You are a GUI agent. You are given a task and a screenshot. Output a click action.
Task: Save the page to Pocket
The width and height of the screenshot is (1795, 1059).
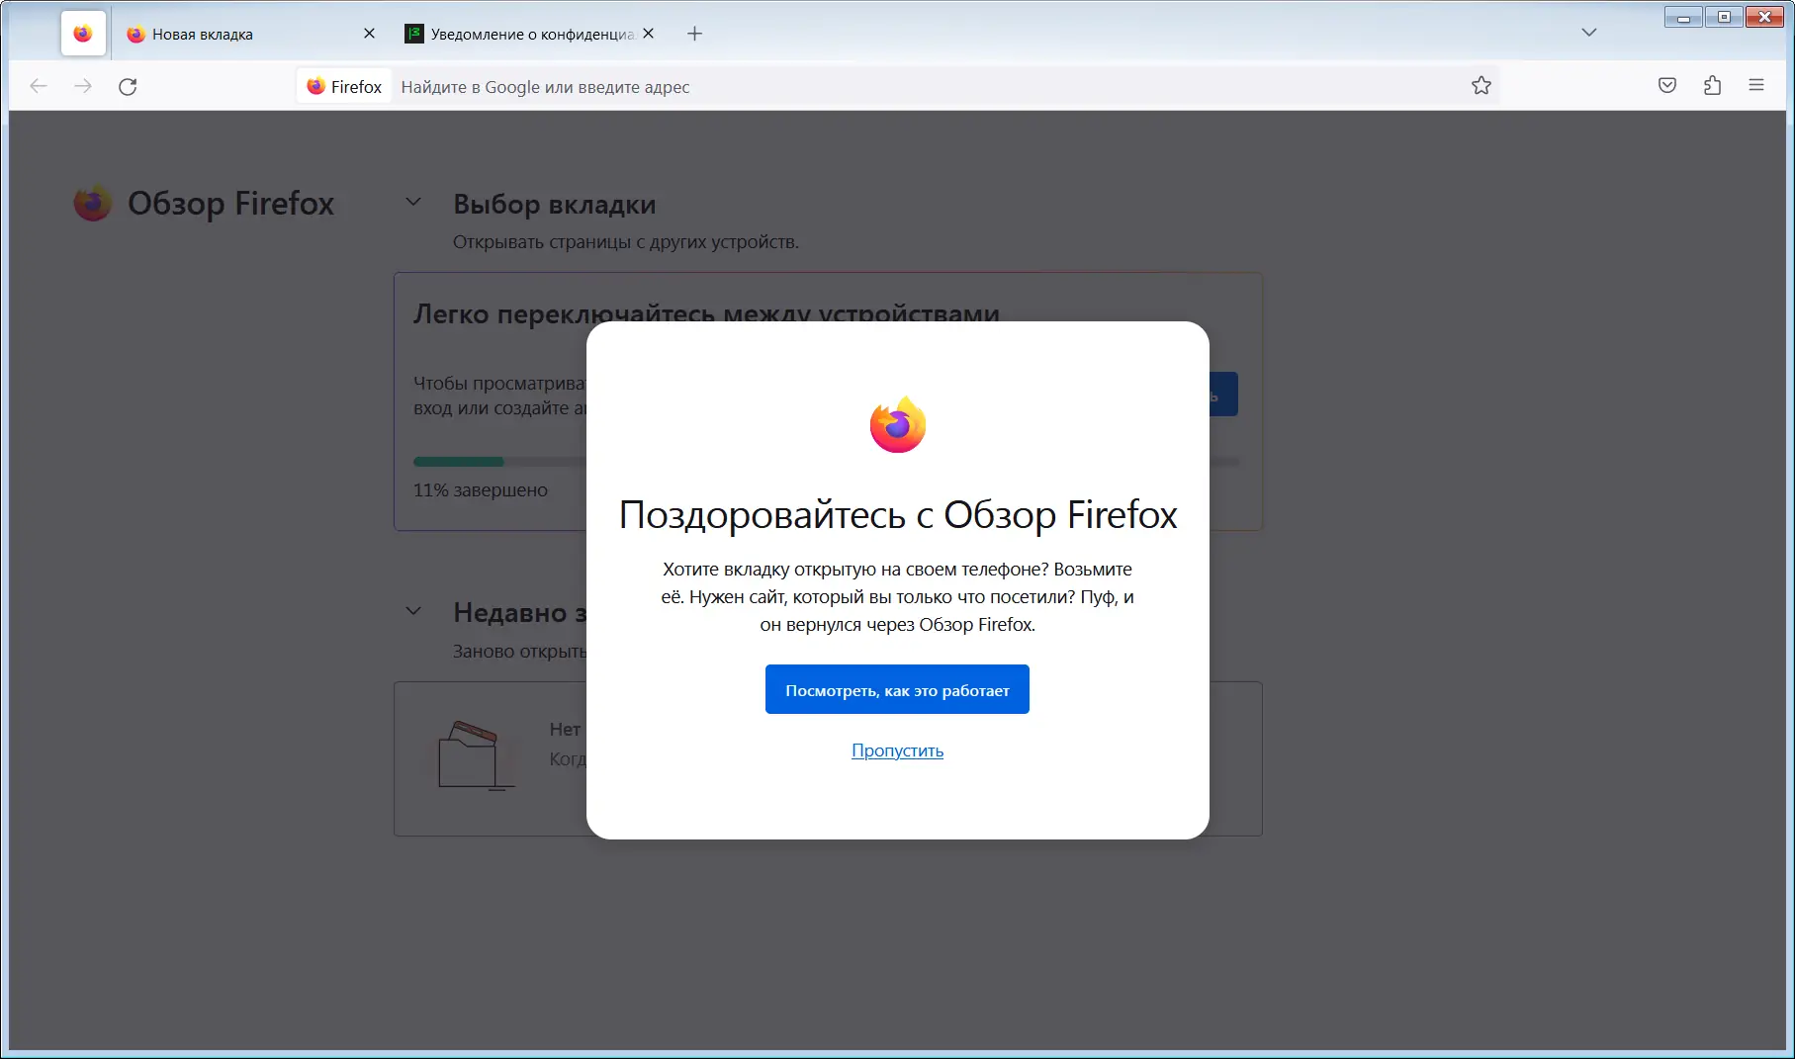pyautogui.click(x=1666, y=86)
